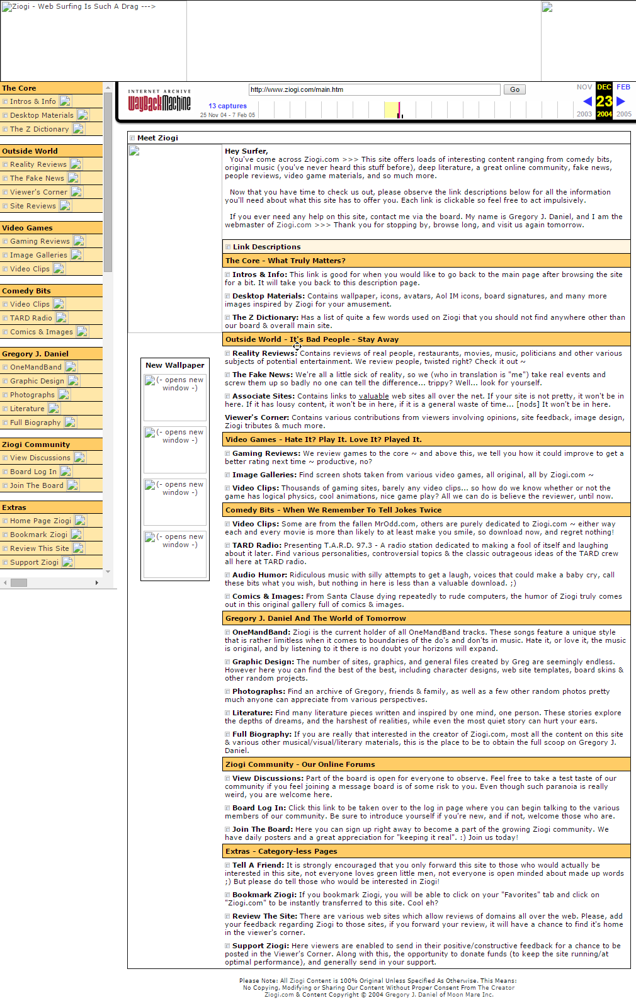This screenshot has width=636, height=1003.
Task: Click the image icon beside Bookmark Ziogi
Action: pyautogui.click(x=77, y=535)
